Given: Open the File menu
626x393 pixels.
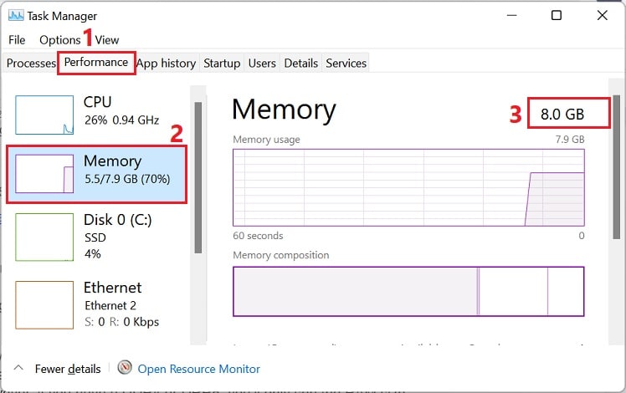Looking at the screenshot, I should coord(17,40).
